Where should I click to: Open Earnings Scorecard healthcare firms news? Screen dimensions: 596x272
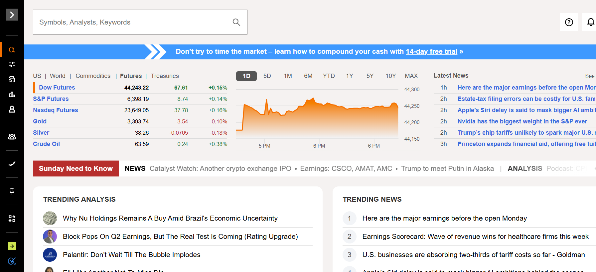(x=476, y=237)
